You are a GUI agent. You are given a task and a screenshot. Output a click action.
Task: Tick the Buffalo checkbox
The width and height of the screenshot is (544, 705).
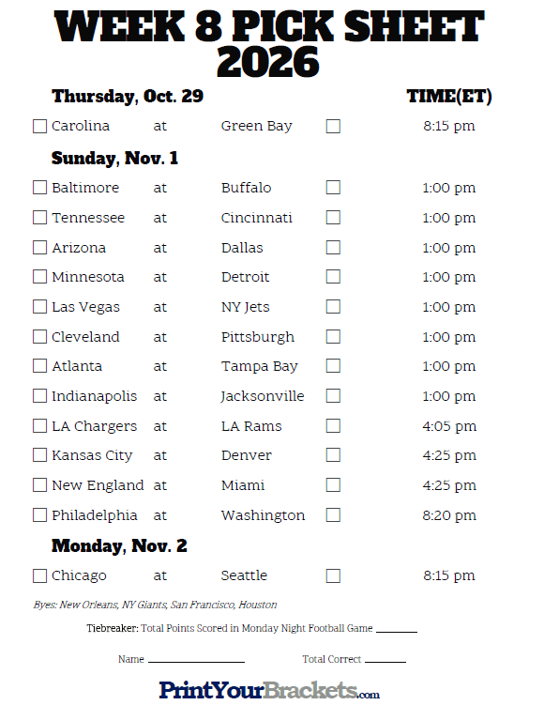pos(333,188)
